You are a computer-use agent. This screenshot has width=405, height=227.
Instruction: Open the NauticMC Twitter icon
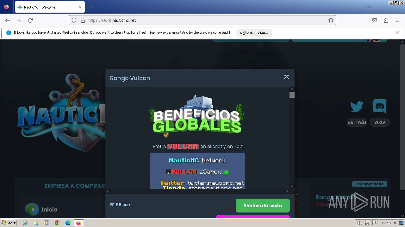357,107
